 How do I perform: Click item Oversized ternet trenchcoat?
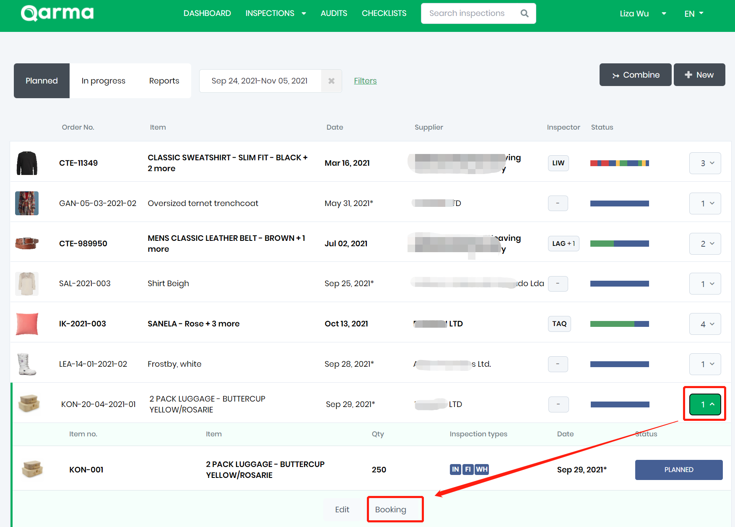pyautogui.click(x=203, y=203)
